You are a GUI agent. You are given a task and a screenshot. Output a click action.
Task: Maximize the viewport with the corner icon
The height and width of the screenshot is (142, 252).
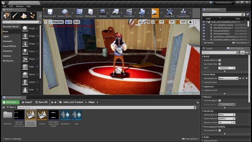(x=198, y=22)
